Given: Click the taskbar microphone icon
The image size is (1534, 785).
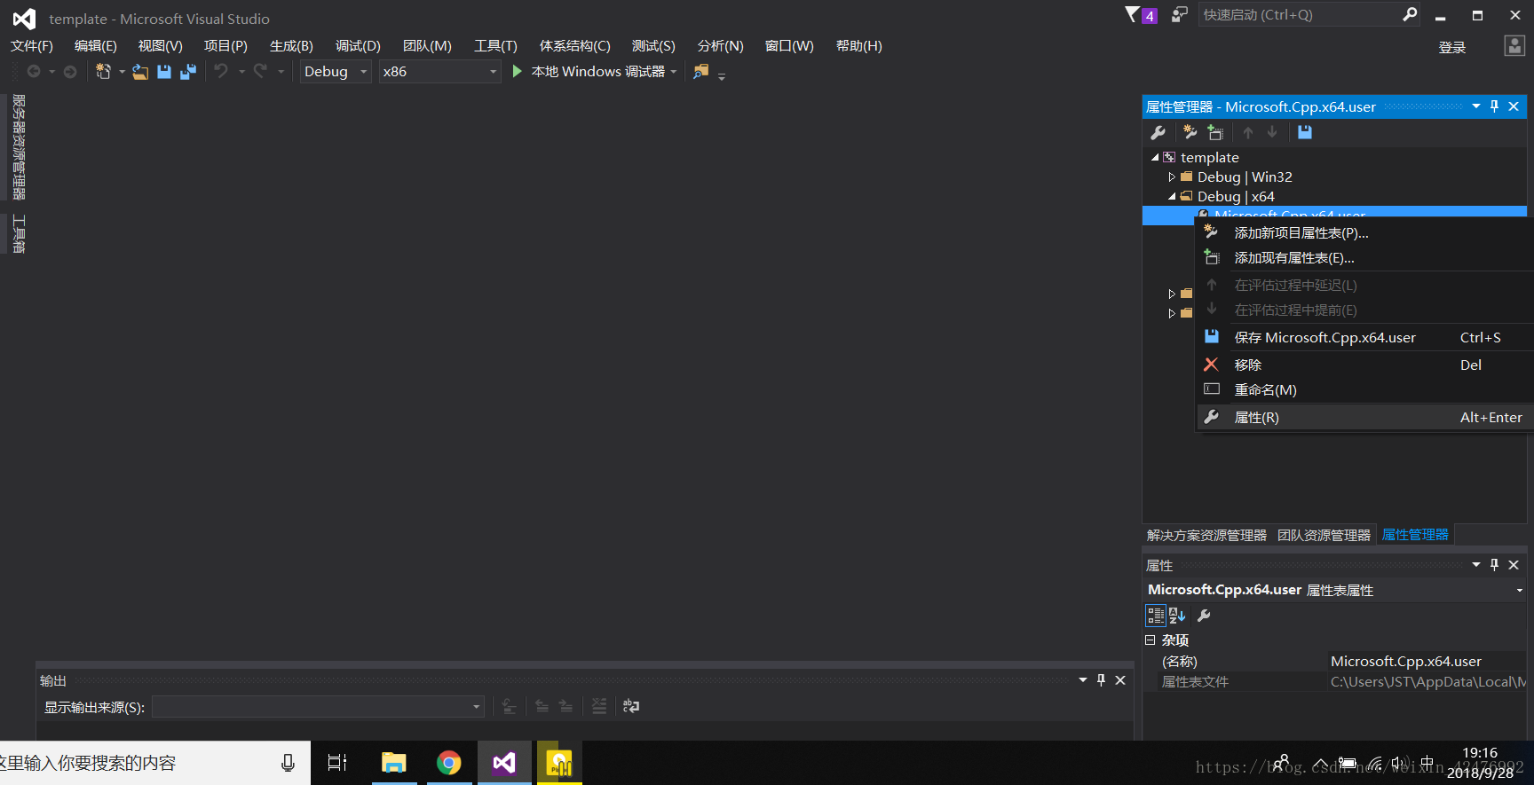Looking at the screenshot, I should coord(288,763).
